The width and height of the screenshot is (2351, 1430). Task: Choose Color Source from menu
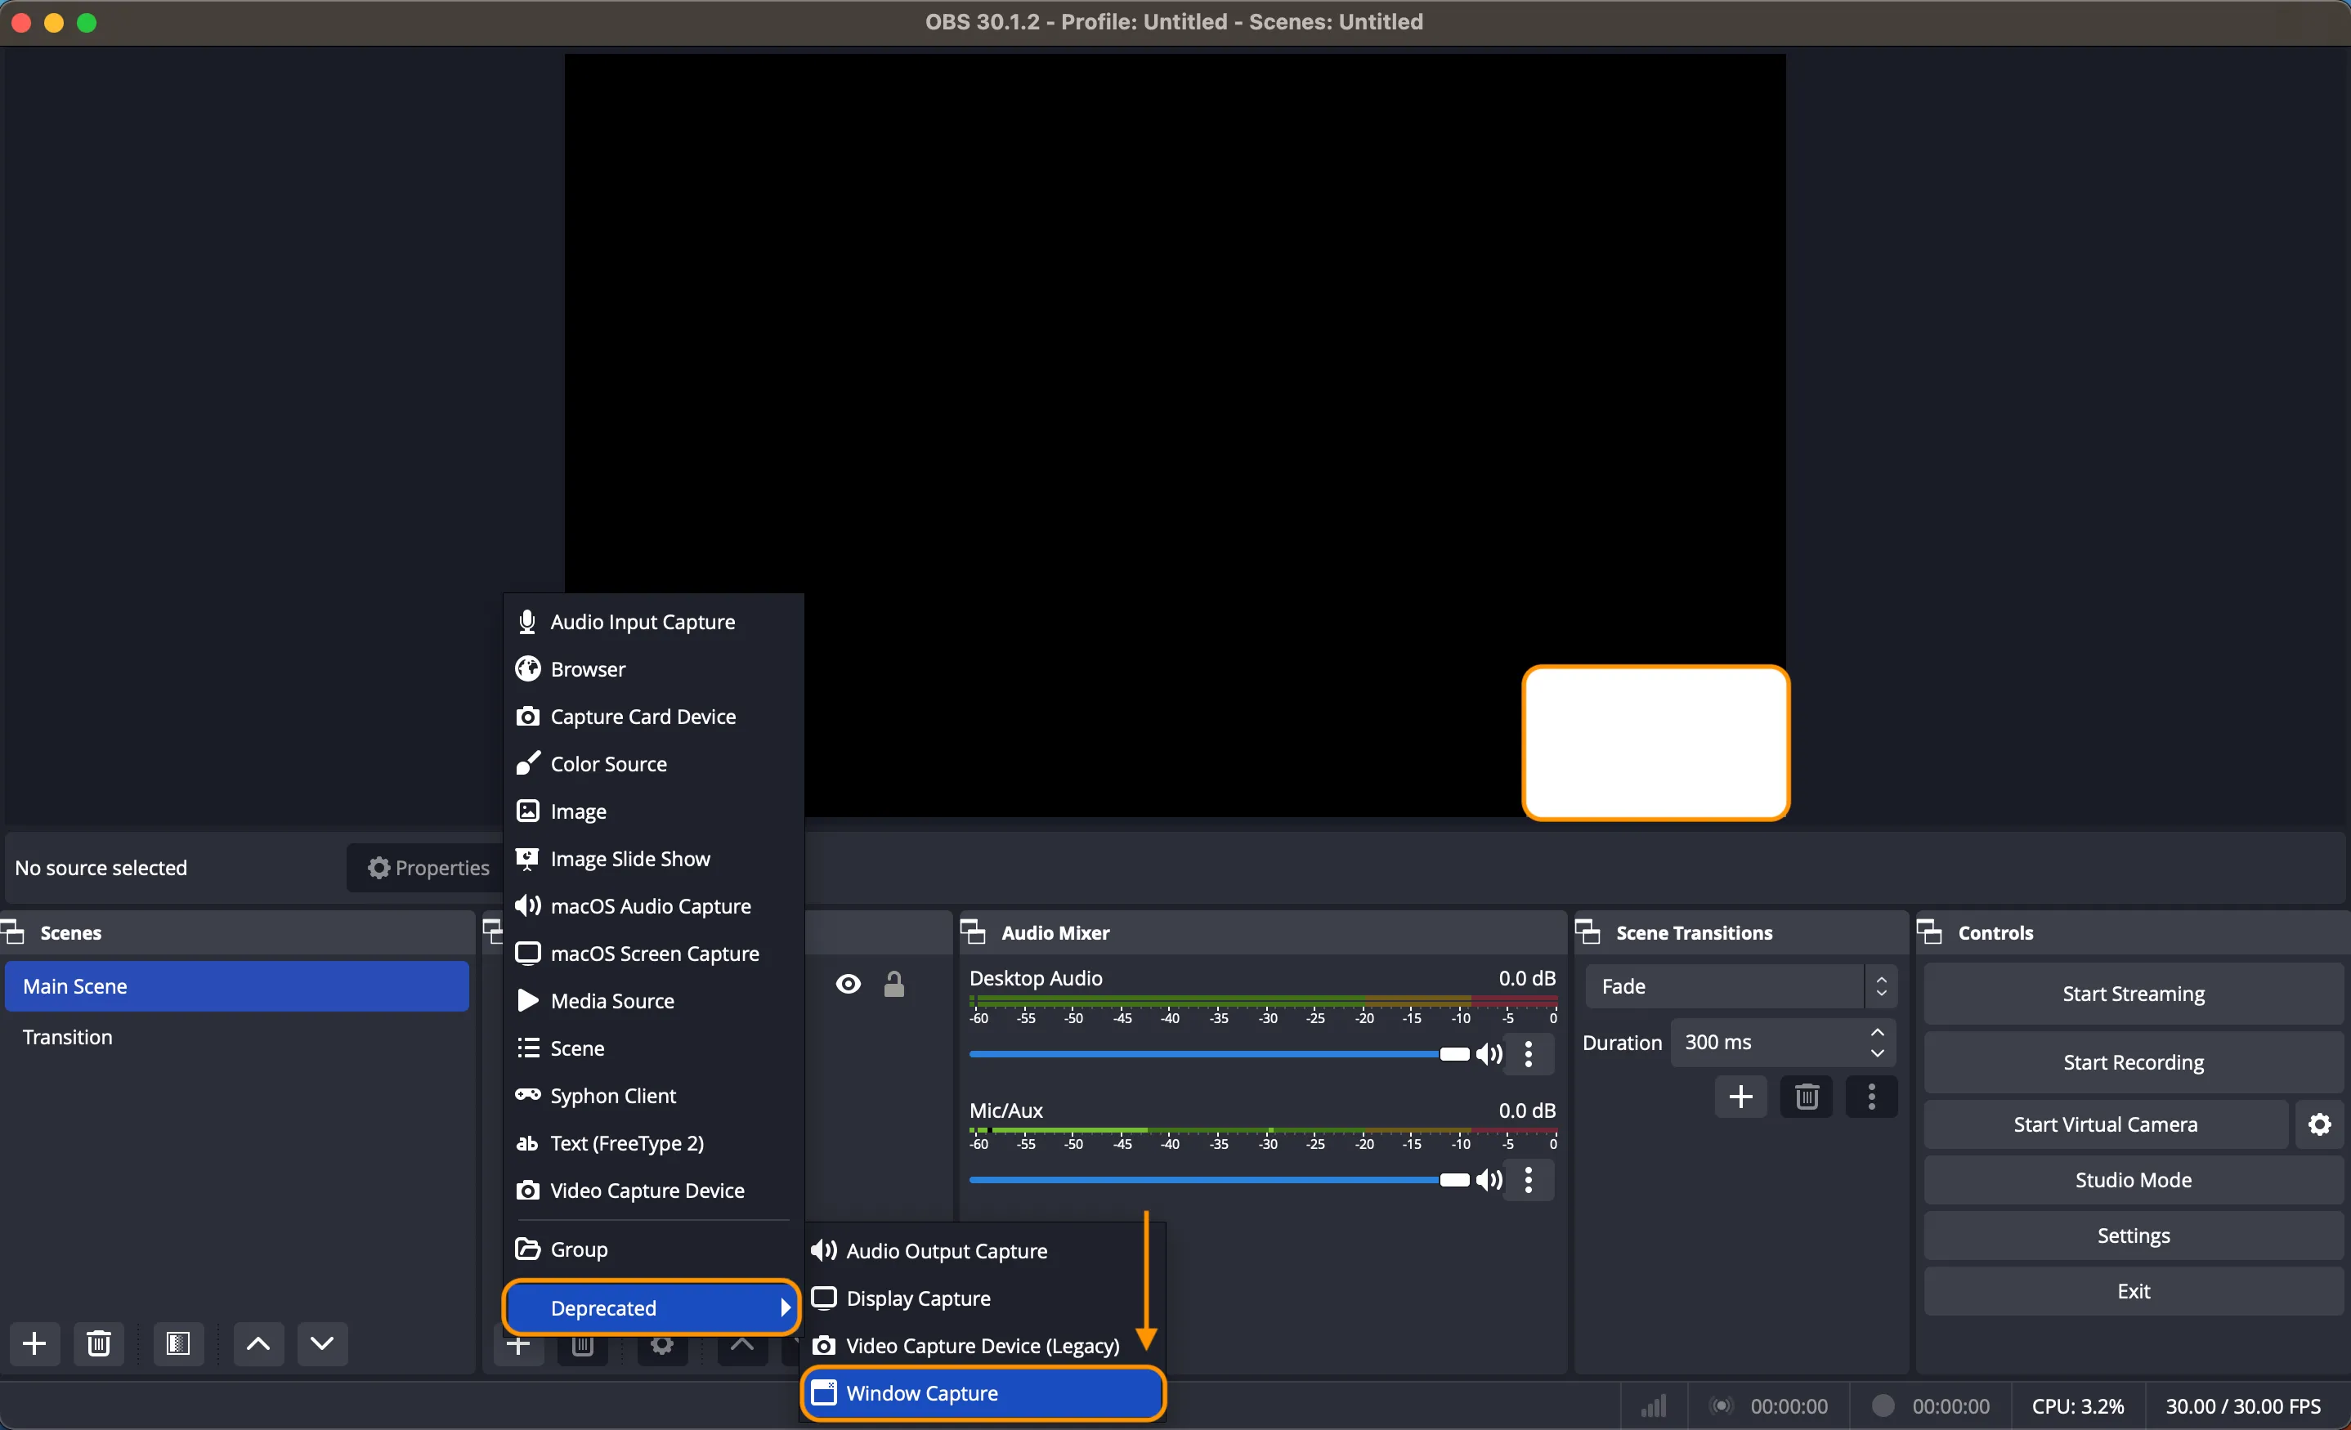[654, 764]
